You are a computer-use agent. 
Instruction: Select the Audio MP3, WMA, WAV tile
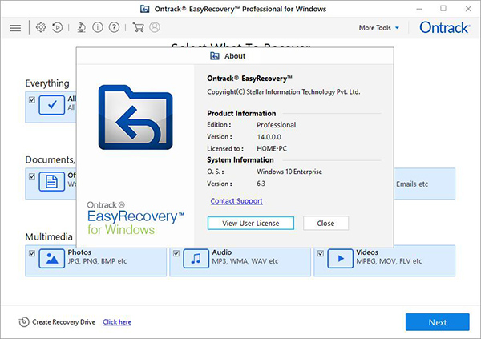[x=240, y=260]
